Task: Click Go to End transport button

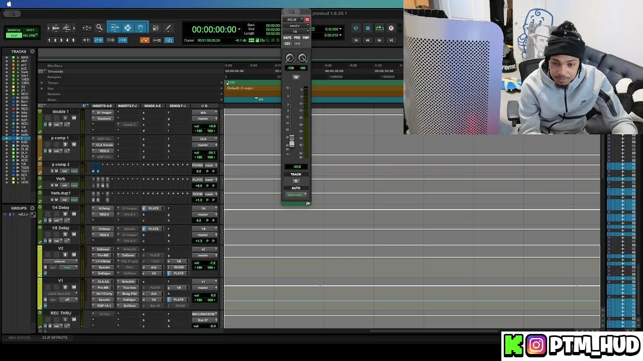Action: (x=391, y=40)
